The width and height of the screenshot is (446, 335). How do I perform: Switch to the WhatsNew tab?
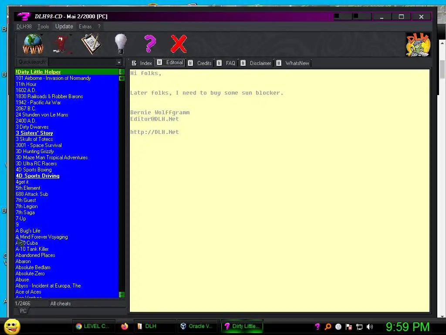[293, 63]
